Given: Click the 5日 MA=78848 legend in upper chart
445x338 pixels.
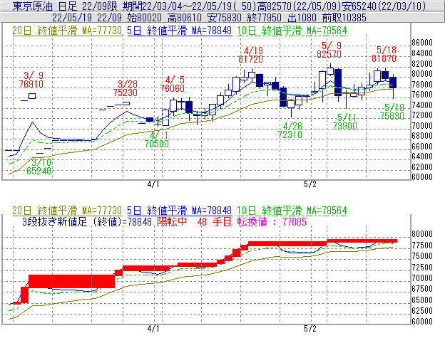Looking at the screenshot, I should [x=180, y=31].
